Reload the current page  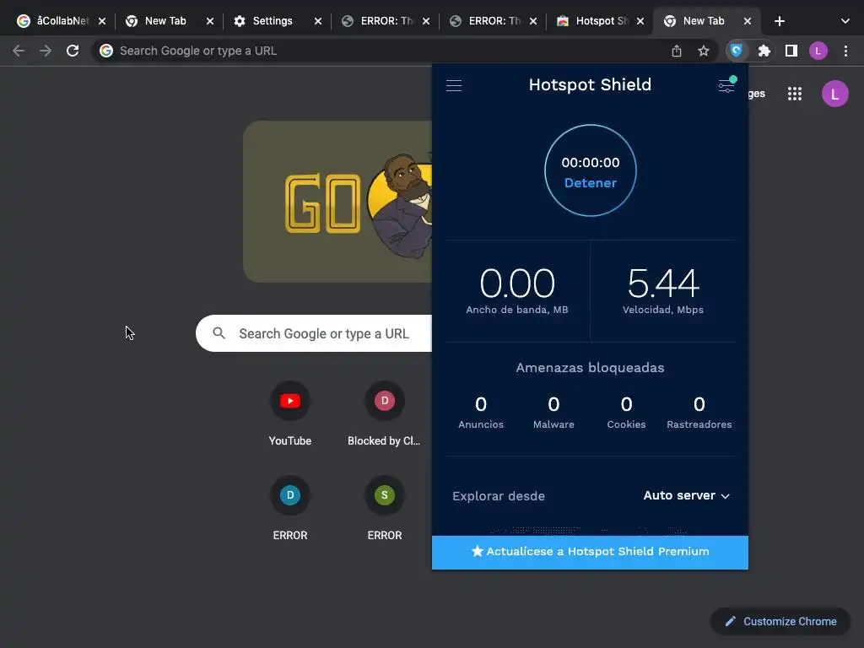tap(73, 51)
